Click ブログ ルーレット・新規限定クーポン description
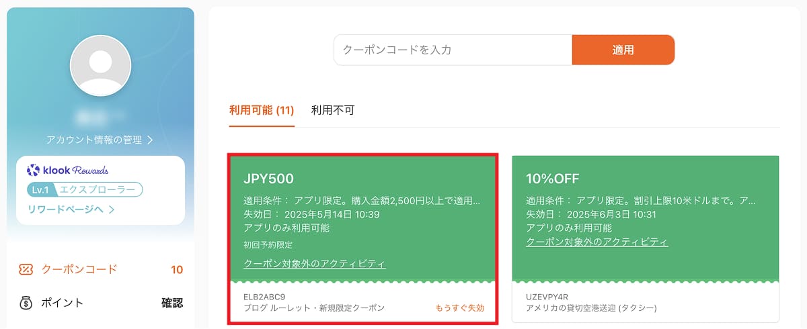The image size is (807, 329). pyautogui.click(x=314, y=308)
